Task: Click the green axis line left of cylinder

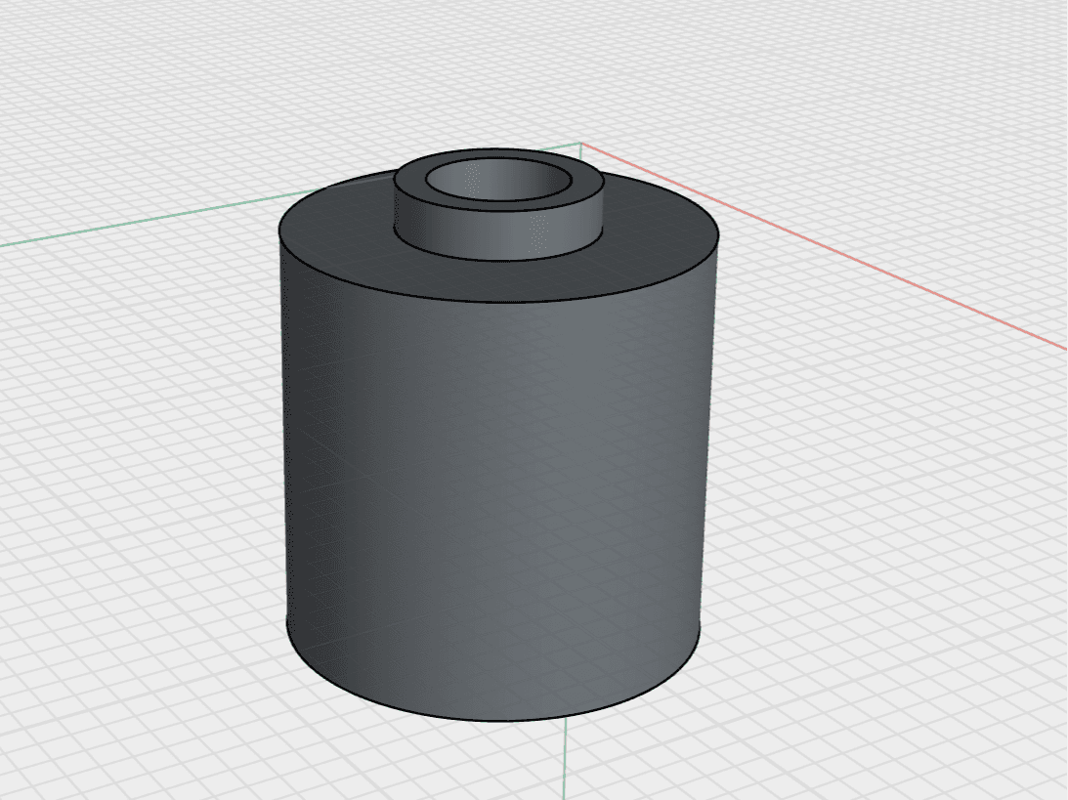Action: [x=136, y=222]
